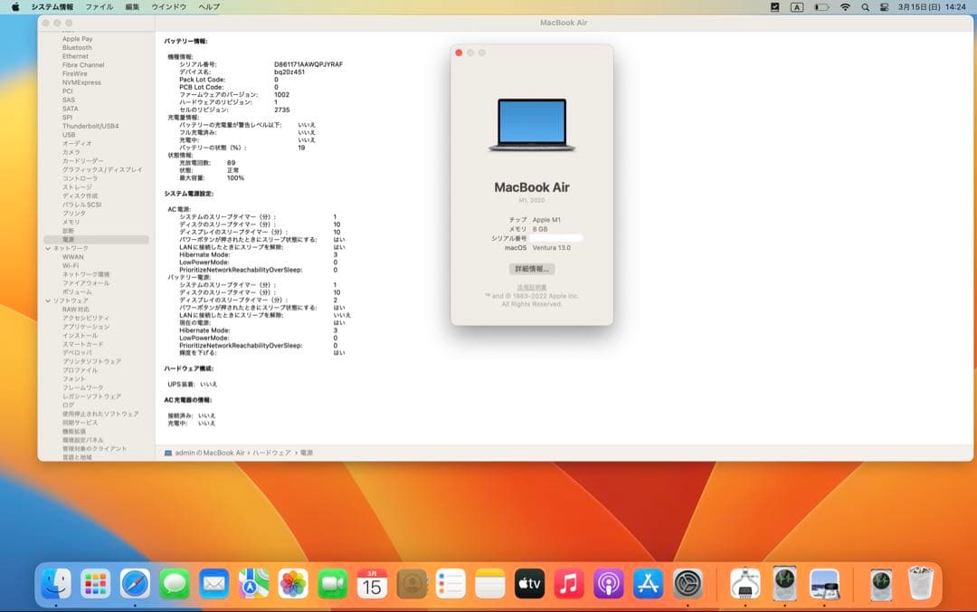
Task: Select ログ in sidebar
Action: pyautogui.click(x=68, y=405)
